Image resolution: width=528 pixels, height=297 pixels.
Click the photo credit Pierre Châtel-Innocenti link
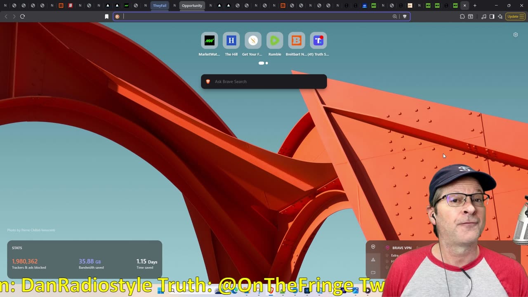(x=38, y=230)
